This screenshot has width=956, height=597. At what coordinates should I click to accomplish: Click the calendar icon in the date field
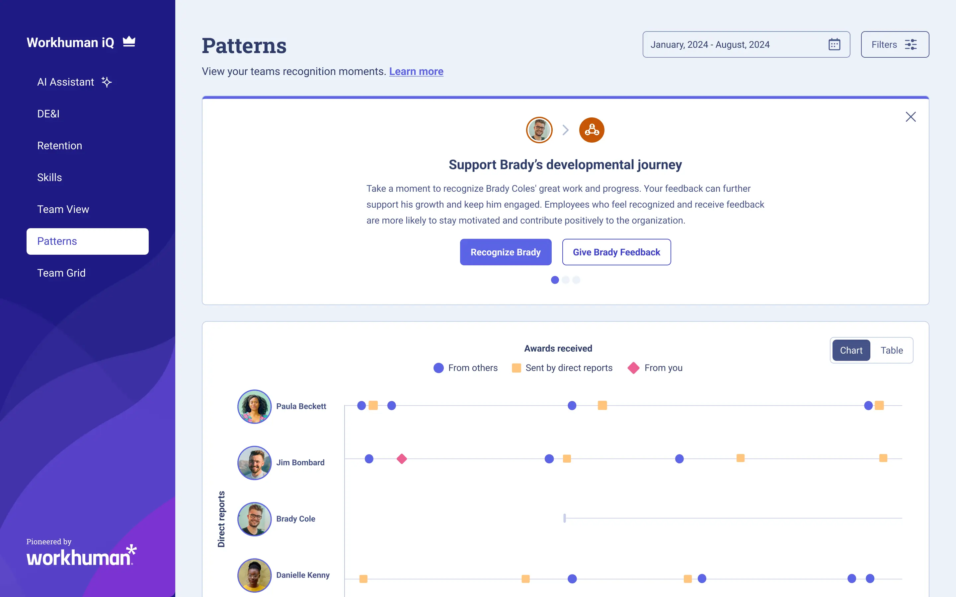[834, 44]
